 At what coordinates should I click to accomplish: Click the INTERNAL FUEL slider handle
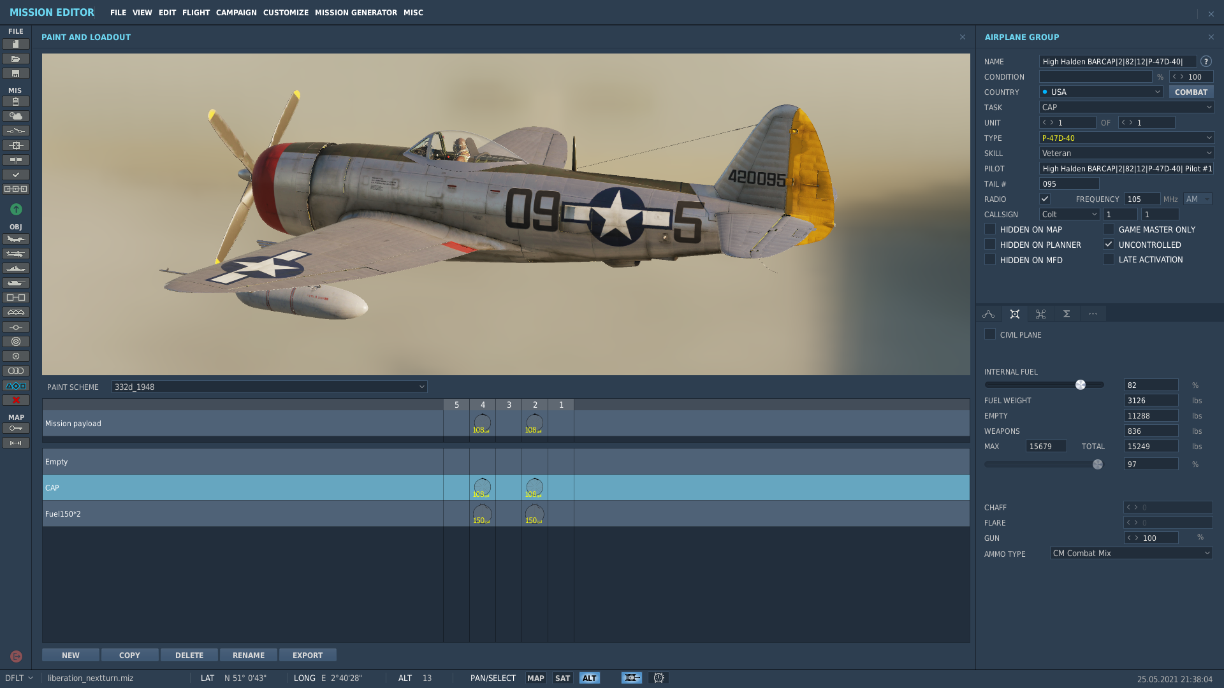(x=1081, y=385)
